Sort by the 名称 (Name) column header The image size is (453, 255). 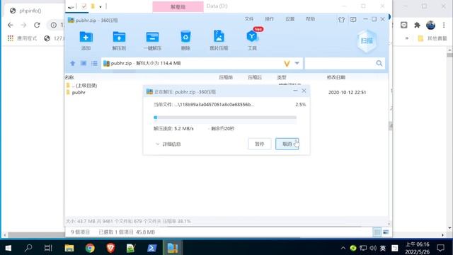pyautogui.click(x=69, y=77)
